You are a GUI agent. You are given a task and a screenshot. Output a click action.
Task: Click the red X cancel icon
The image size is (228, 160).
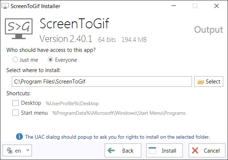(x=196, y=151)
